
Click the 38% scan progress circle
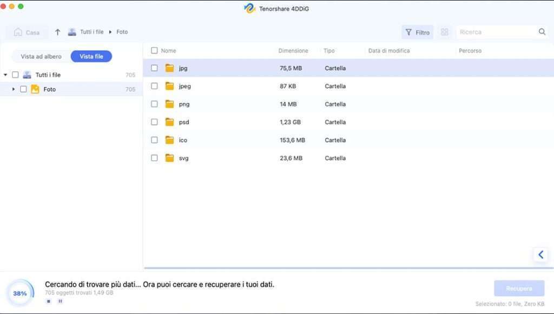click(20, 293)
